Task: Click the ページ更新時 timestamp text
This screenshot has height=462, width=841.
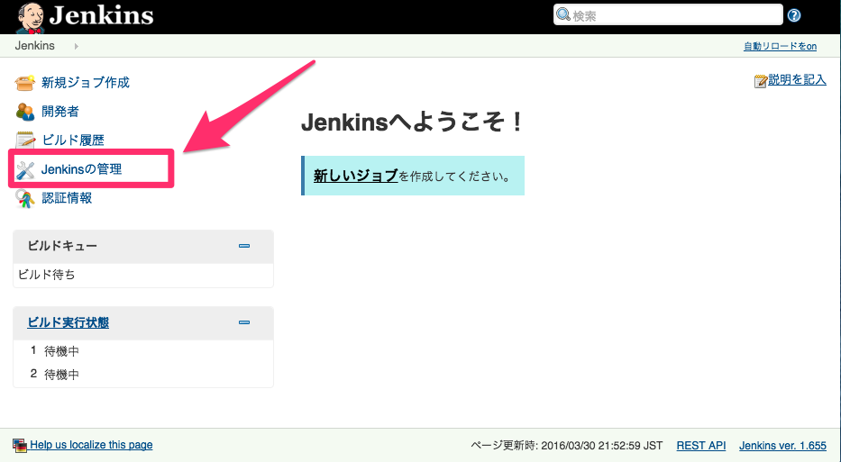Action: pos(566,446)
